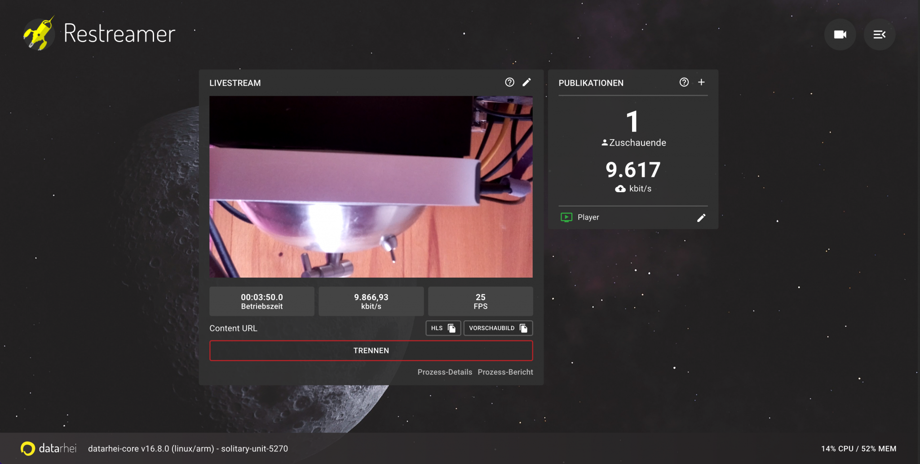Image resolution: width=920 pixels, height=464 pixels.
Task: Open Prozess-Details
Action: (445, 372)
